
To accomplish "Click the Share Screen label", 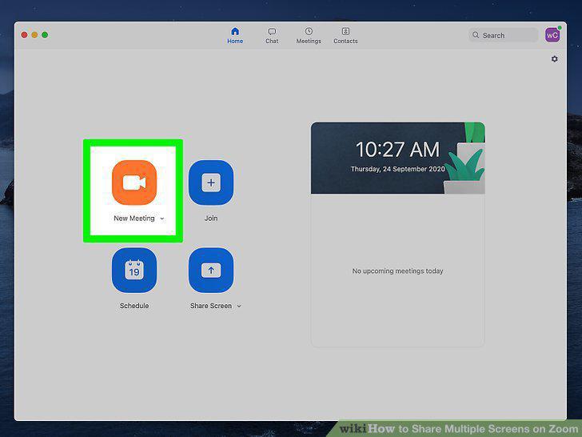I will click(211, 306).
